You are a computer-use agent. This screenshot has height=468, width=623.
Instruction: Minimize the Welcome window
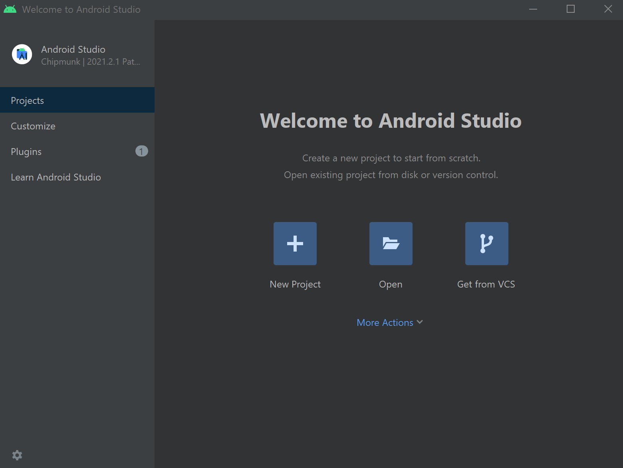click(533, 9)
